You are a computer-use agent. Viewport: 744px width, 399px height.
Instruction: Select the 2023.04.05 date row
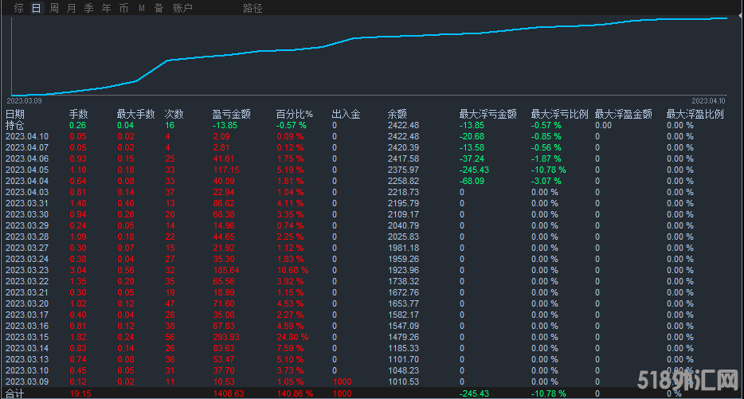pyautogui.click(x=27, y=170)
